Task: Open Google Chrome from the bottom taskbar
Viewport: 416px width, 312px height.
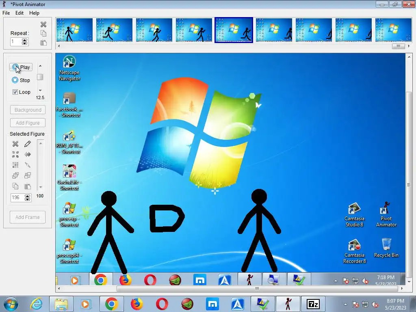Action: point(111,304)
